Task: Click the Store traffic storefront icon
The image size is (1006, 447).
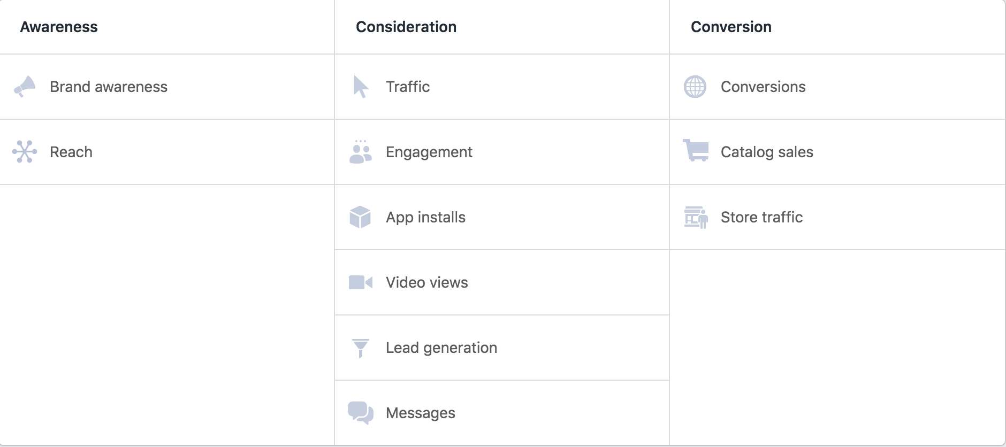Action: point(696,217)
